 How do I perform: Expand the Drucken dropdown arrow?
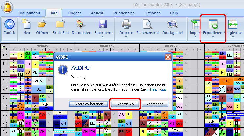126,37
